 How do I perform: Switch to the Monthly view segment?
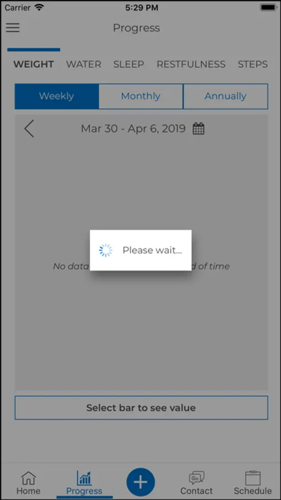click(x=141, y=96)
